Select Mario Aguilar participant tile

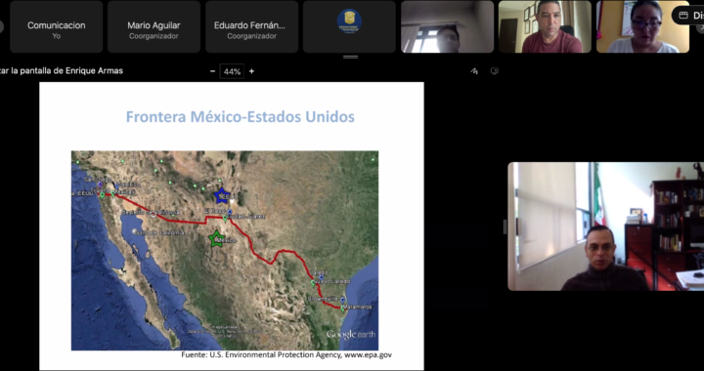tap(154, 27)
